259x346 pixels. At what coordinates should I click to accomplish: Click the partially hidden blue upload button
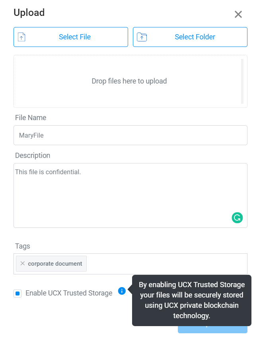212,330
